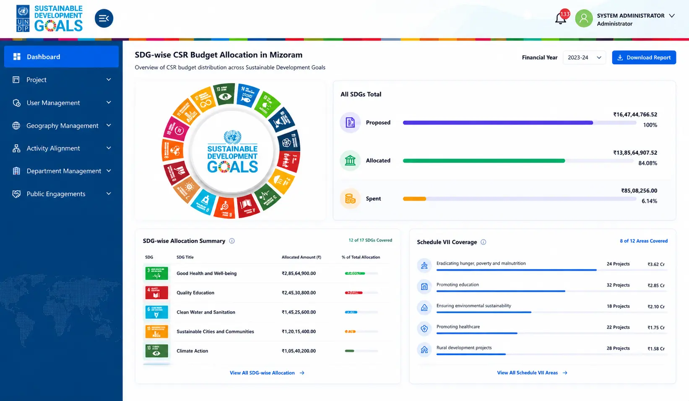This screenshot has width=689, height=401.
Task: Click the Spent coins icon
Action: pyautogui.click(x=350, y=199)
